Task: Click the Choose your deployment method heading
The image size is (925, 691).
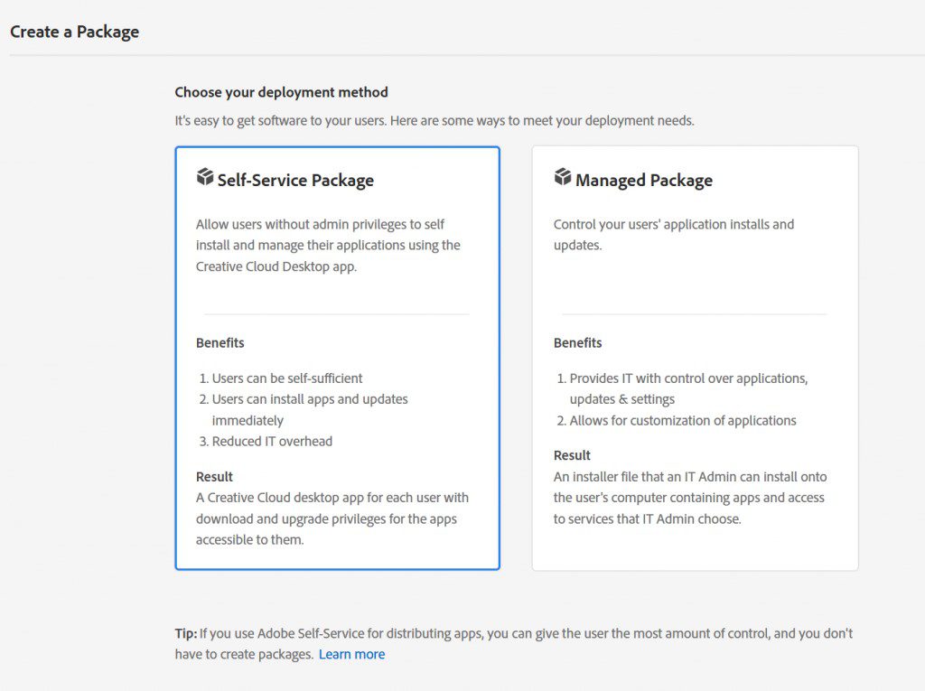Action: (281, 92)
